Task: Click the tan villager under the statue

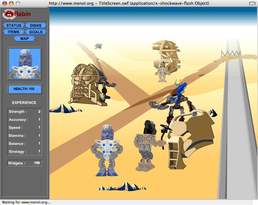Action: [163, 71]
